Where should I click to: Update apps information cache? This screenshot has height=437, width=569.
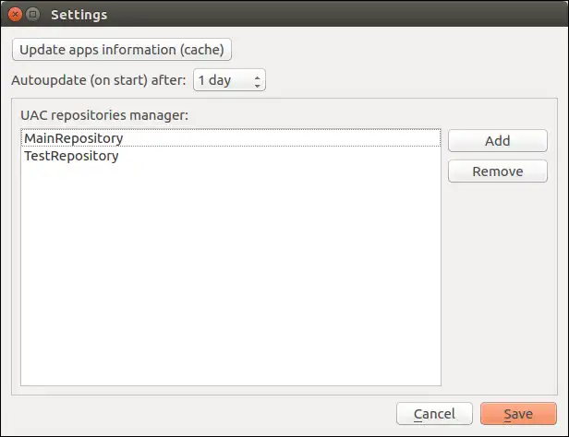pyautogui.click(x=122, y=50)
